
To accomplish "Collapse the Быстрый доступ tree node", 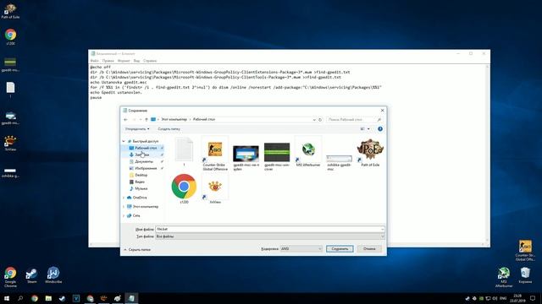I will click(124, 141).
